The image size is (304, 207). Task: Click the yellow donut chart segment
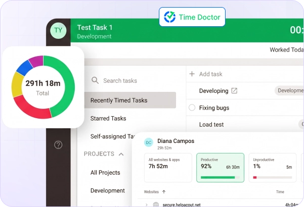click(17, 85)
